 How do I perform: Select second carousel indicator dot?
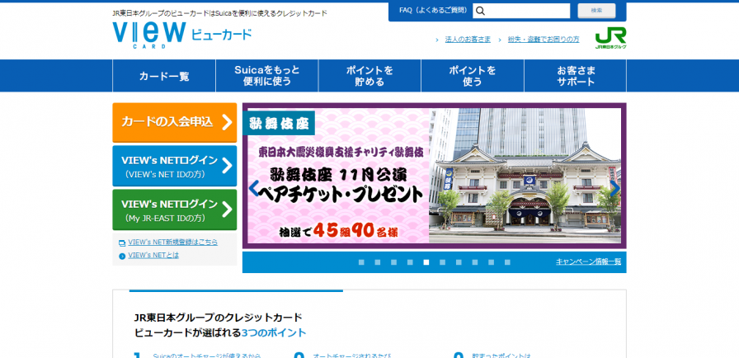[378, 262]
